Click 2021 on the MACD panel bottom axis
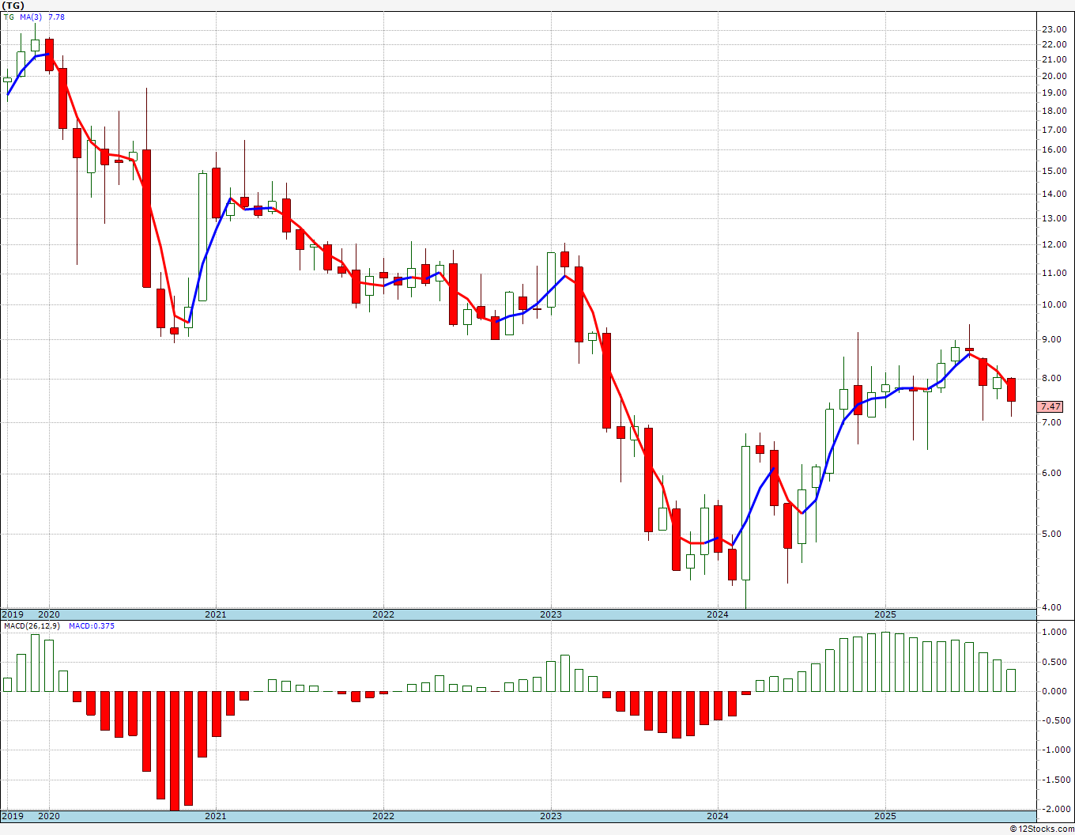This screenshot has height=835, width=1075. 216,816
